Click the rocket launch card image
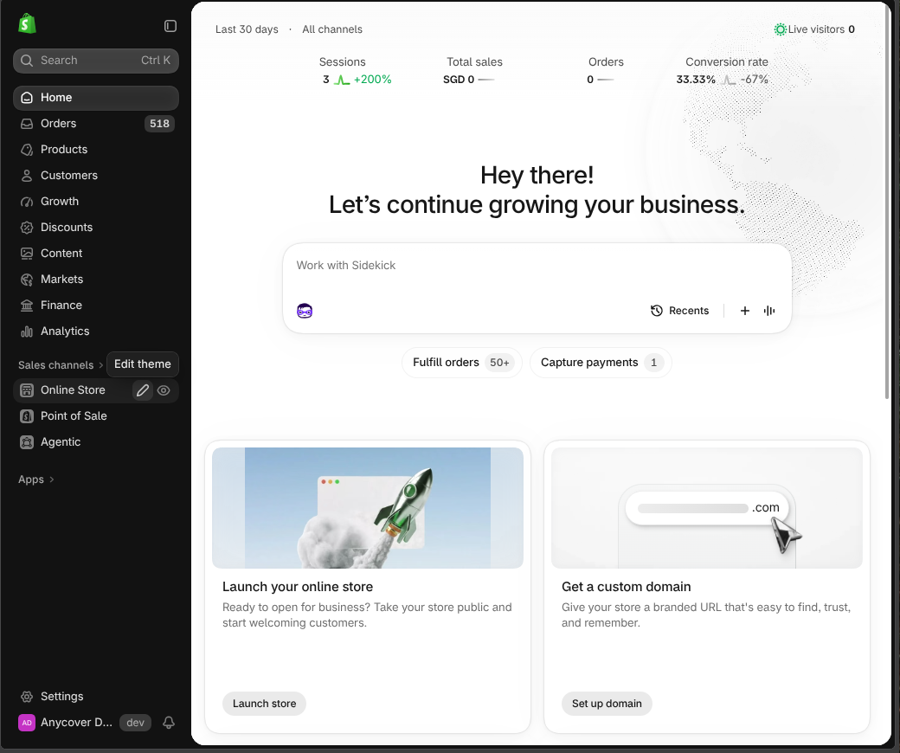 tap(368, 508)
